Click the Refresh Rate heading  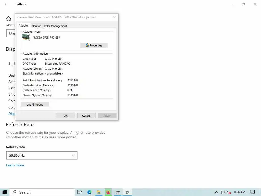20,125
